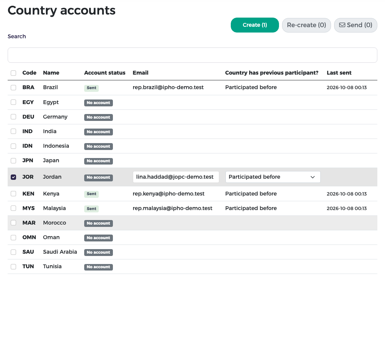The width and height of the screenshot is (385, 357).
Task: Click into the Search input field
Action: coord(192,55)
